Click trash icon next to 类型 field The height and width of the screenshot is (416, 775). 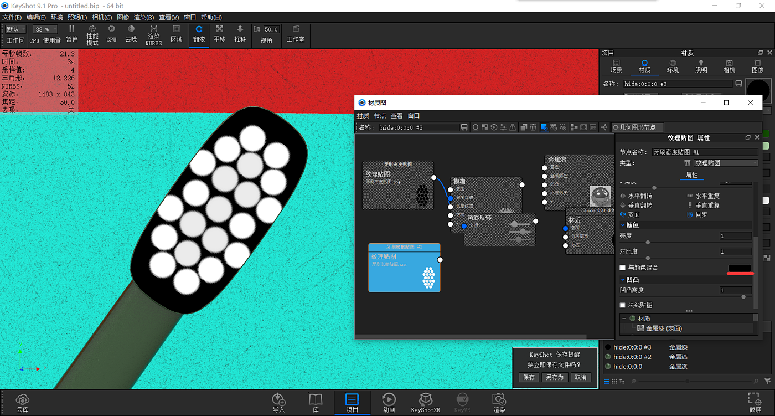(687, 163)
